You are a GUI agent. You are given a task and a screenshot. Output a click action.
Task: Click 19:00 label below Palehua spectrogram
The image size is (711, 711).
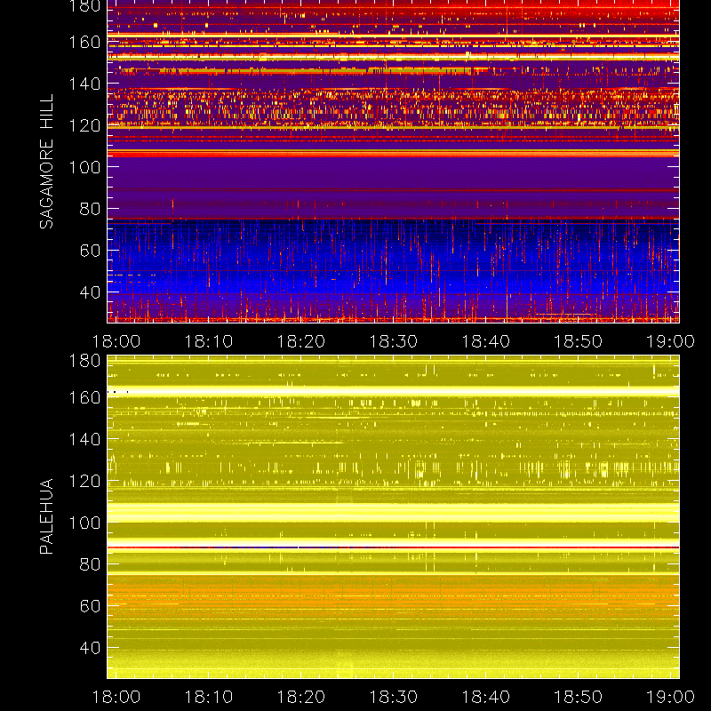click(x=670, y=697)
